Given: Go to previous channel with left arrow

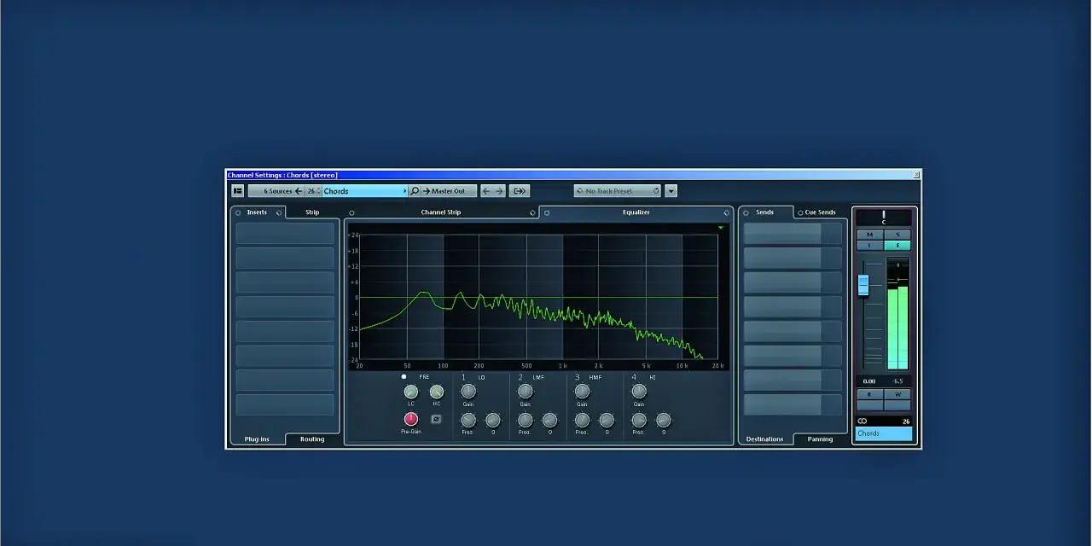Looking at the screenshot, I should tap(486, 191).
